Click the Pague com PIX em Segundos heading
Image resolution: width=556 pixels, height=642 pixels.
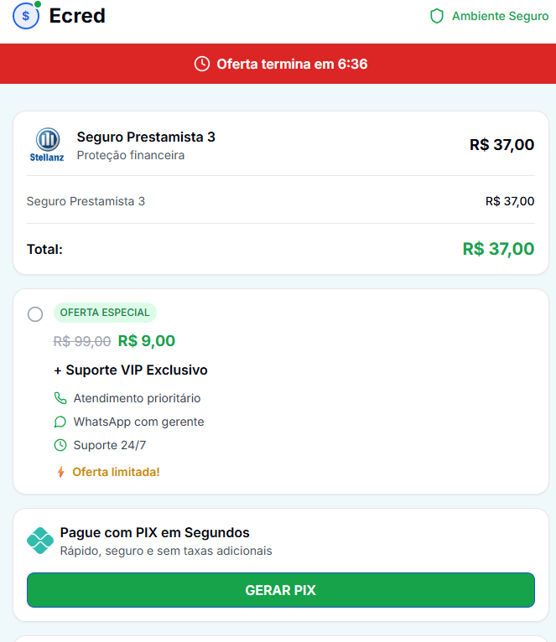pyautogui.click(x=155, y=532)
